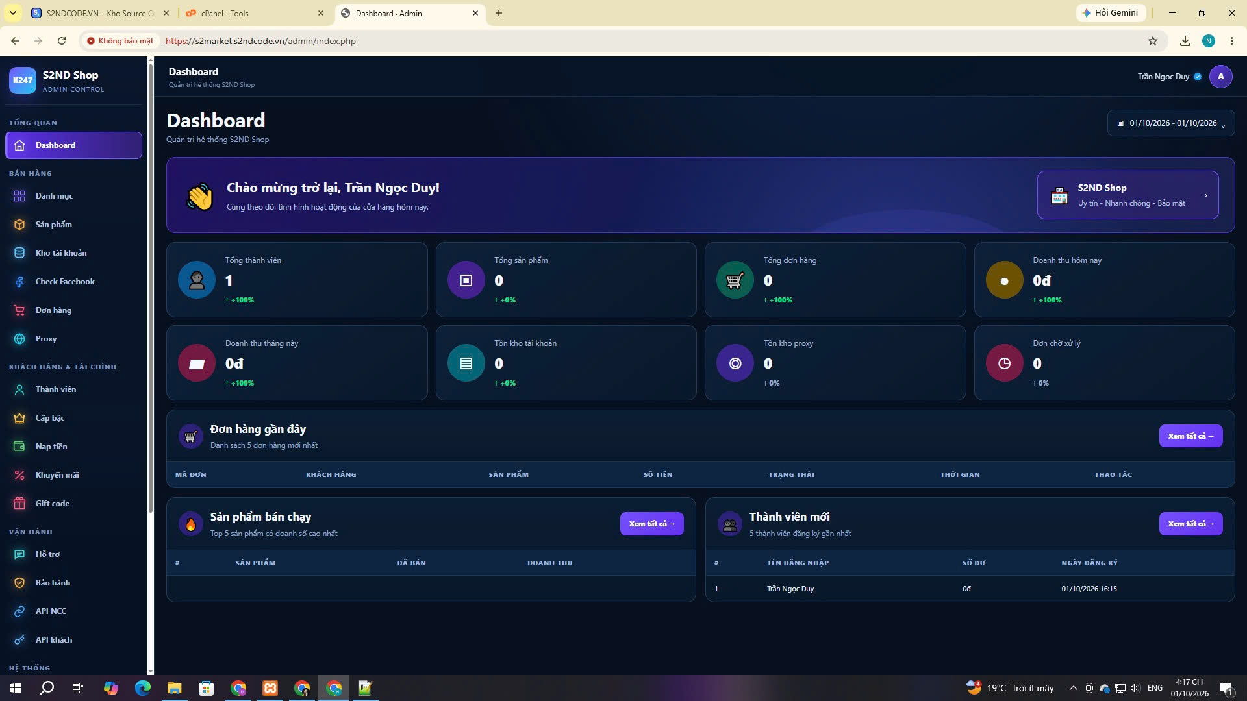Viewport: 1247px width, 701px height.
Task: Click the Hỏi Gemini button
Action: [x=1110, y=13]
